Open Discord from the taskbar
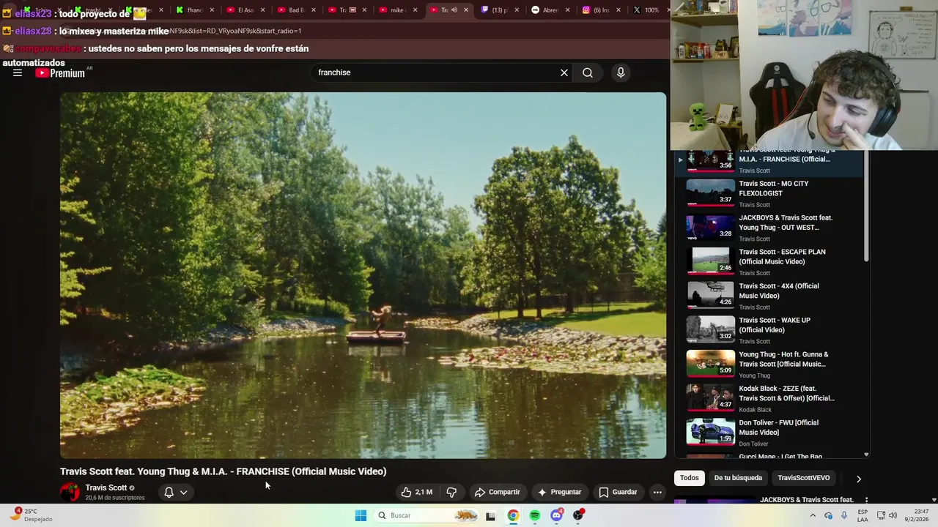This screenshot has width=938, height=527. coord(556,515)
